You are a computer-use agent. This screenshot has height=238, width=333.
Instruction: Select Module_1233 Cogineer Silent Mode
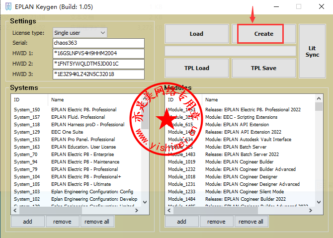tap(240, 191)
